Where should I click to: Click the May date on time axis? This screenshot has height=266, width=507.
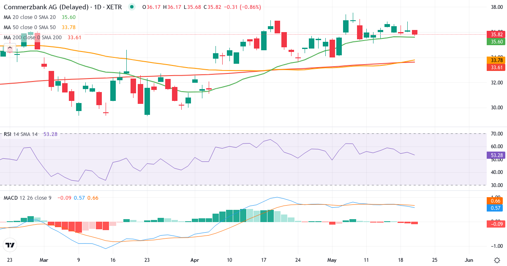(x=332, y=260)
